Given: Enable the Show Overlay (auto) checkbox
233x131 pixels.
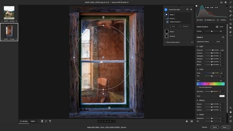Looking at the screenshot, I should click(165, 42).
